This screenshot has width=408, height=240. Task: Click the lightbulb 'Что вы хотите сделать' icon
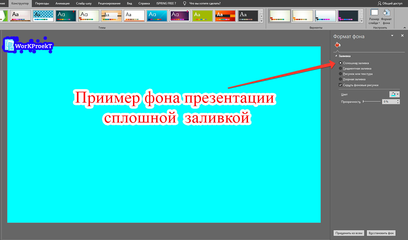pyautogui.click(x=185, y=3)
